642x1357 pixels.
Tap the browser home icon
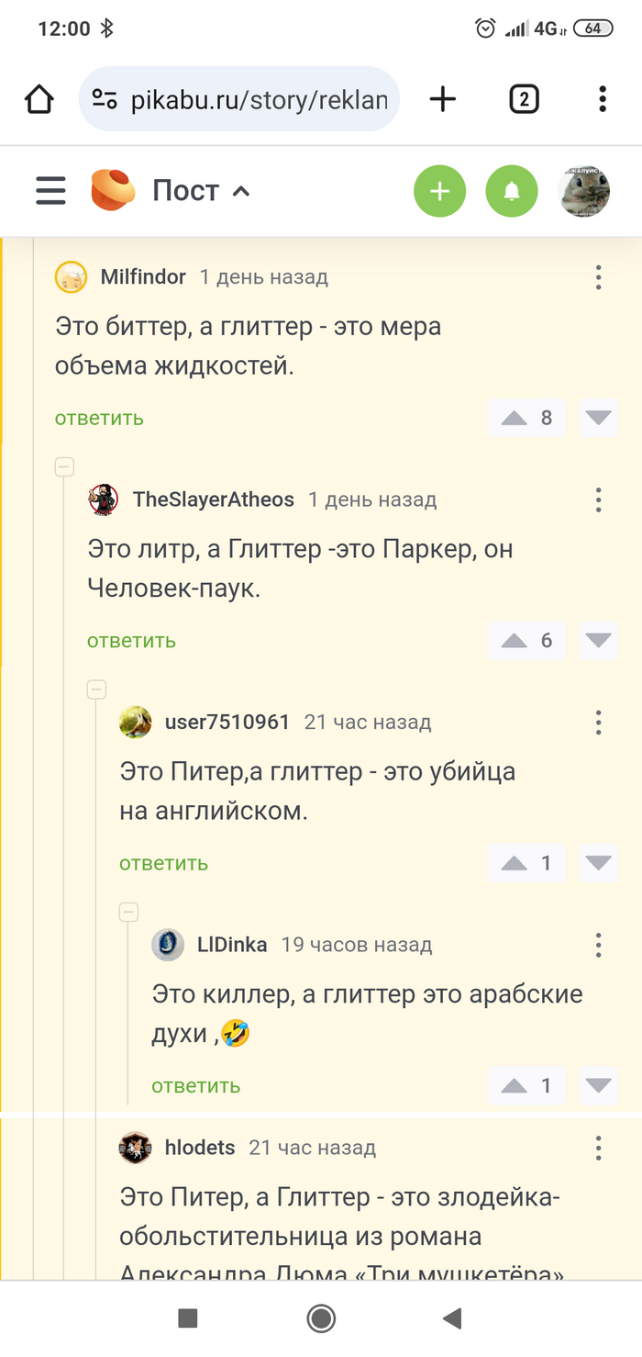click(39, 98)
